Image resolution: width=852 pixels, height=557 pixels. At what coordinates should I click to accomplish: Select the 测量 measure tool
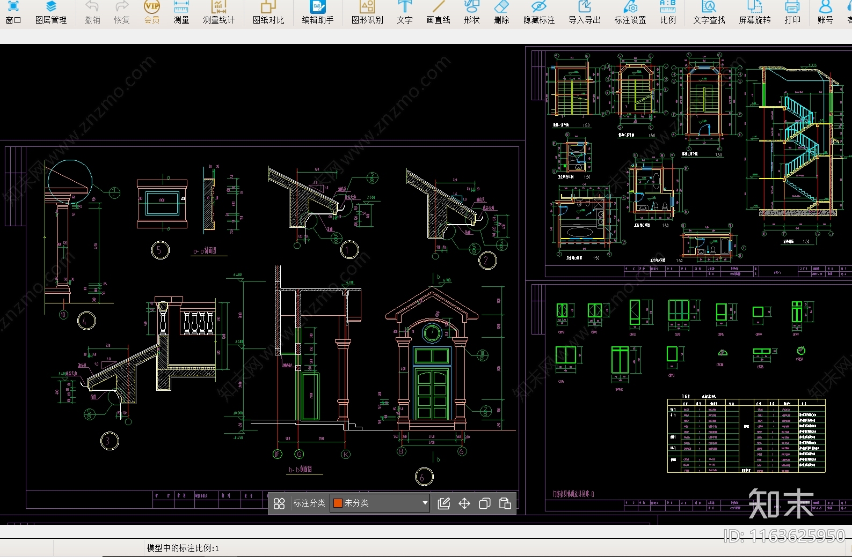coord(181,13)
